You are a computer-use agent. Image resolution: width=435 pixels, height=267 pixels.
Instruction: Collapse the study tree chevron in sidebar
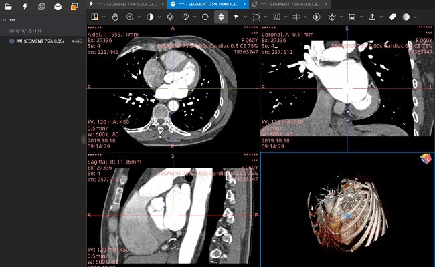[5, 20]
